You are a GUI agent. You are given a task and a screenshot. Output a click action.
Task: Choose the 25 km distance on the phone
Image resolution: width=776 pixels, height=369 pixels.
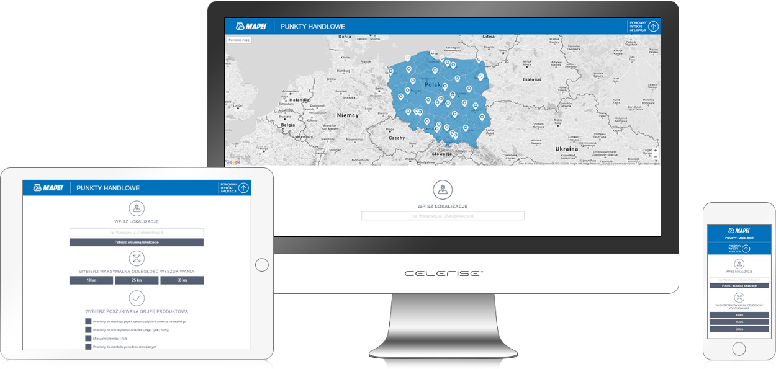(x=739, y=322)
